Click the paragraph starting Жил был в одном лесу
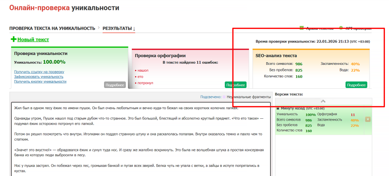 pyautogui.click(x=126, y=108)
